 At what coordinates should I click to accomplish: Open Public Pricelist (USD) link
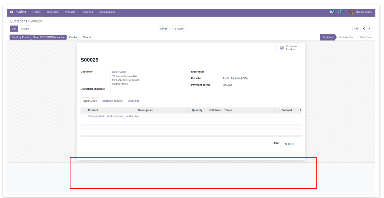tap(235, 78)
